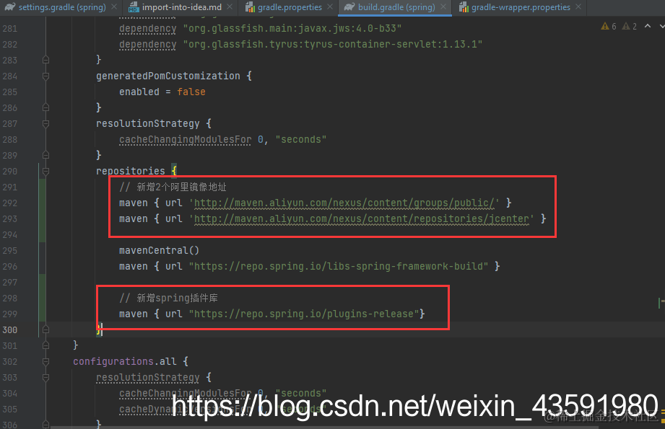Click the configurations.all text on line 302
This screenshot has width=665, height=429.
click(x=125, y=361)
